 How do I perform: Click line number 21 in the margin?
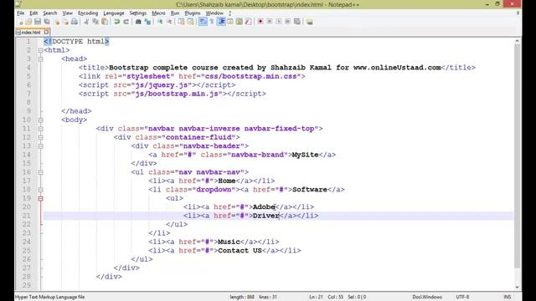(x=27, y=216)
